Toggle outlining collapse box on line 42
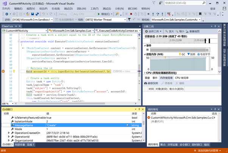The image size is (228, 153). click(x=19, y=42)
